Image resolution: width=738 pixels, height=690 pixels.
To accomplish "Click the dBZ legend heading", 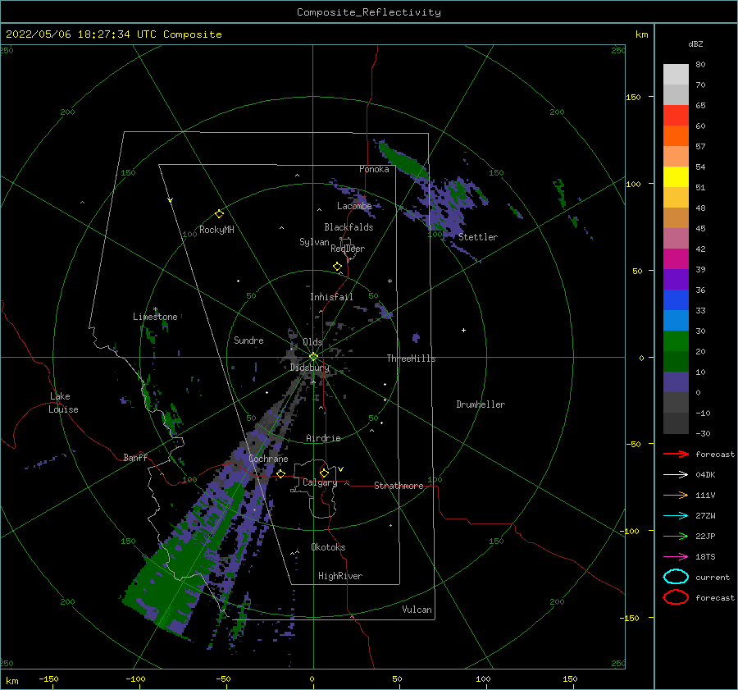I will point(695,43).
